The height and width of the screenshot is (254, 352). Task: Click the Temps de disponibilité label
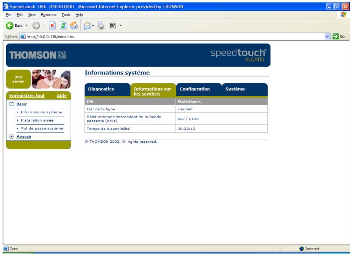point(108,129)
